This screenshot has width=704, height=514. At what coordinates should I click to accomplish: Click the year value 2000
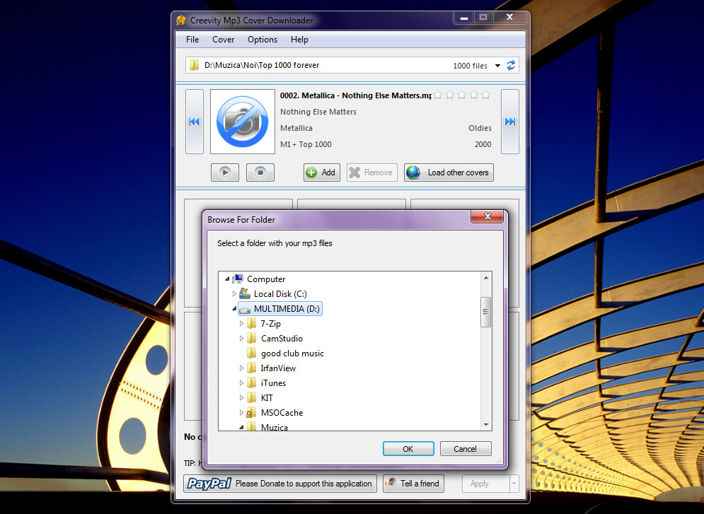pos(483,144)
